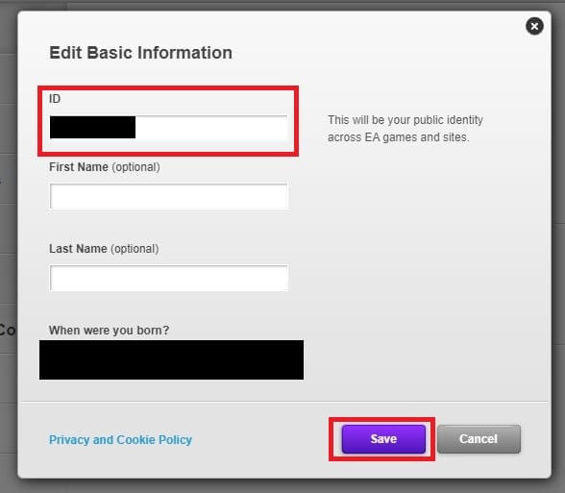Click the blacked-out text inside ID field
Image resolution: width=565 pixels, height=493 pixels.
tap(92, 127)
